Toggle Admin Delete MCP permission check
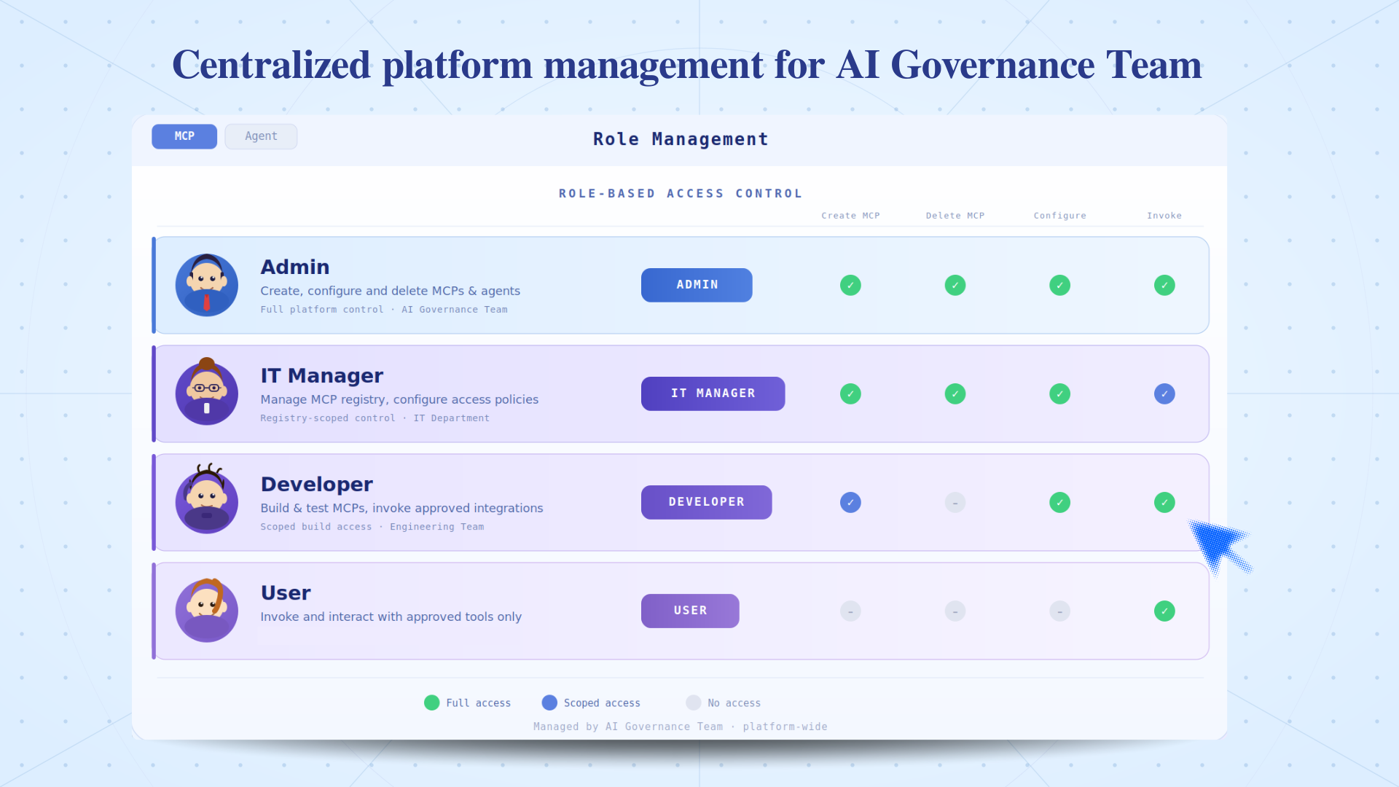Viewport: 1399px width, 787px height. tap(955, 285)
